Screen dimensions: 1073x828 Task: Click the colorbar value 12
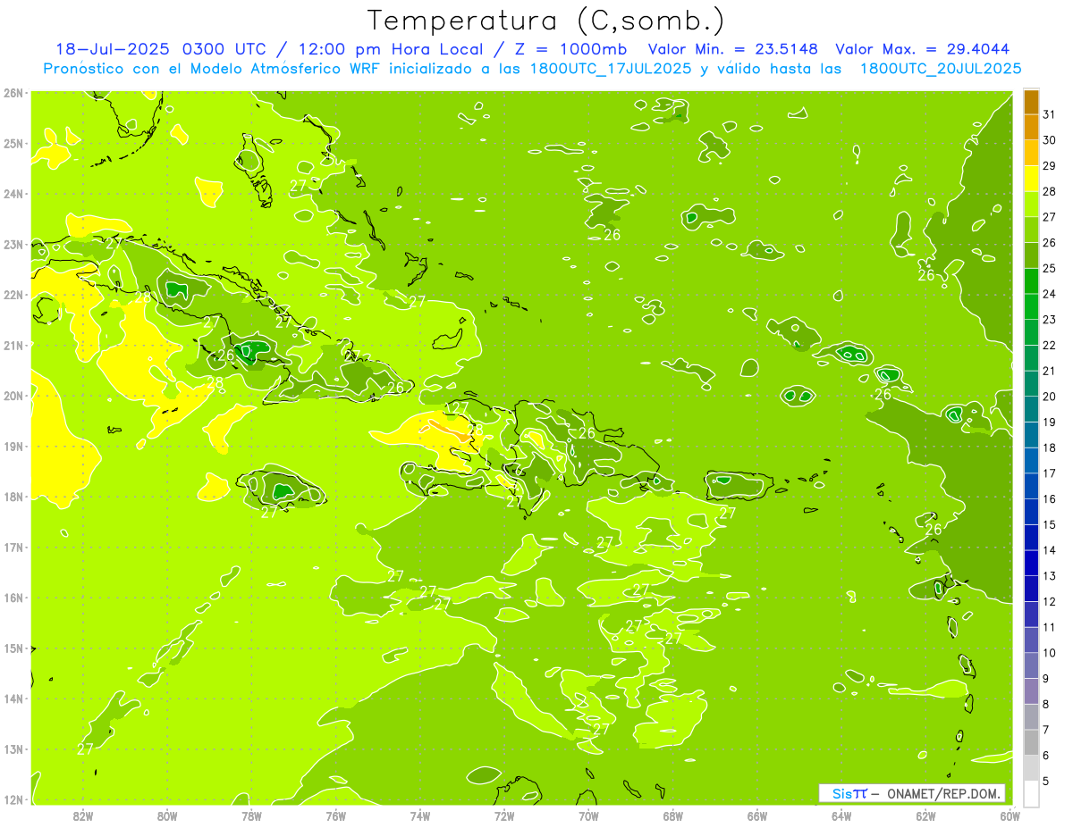click(1050, 601)
